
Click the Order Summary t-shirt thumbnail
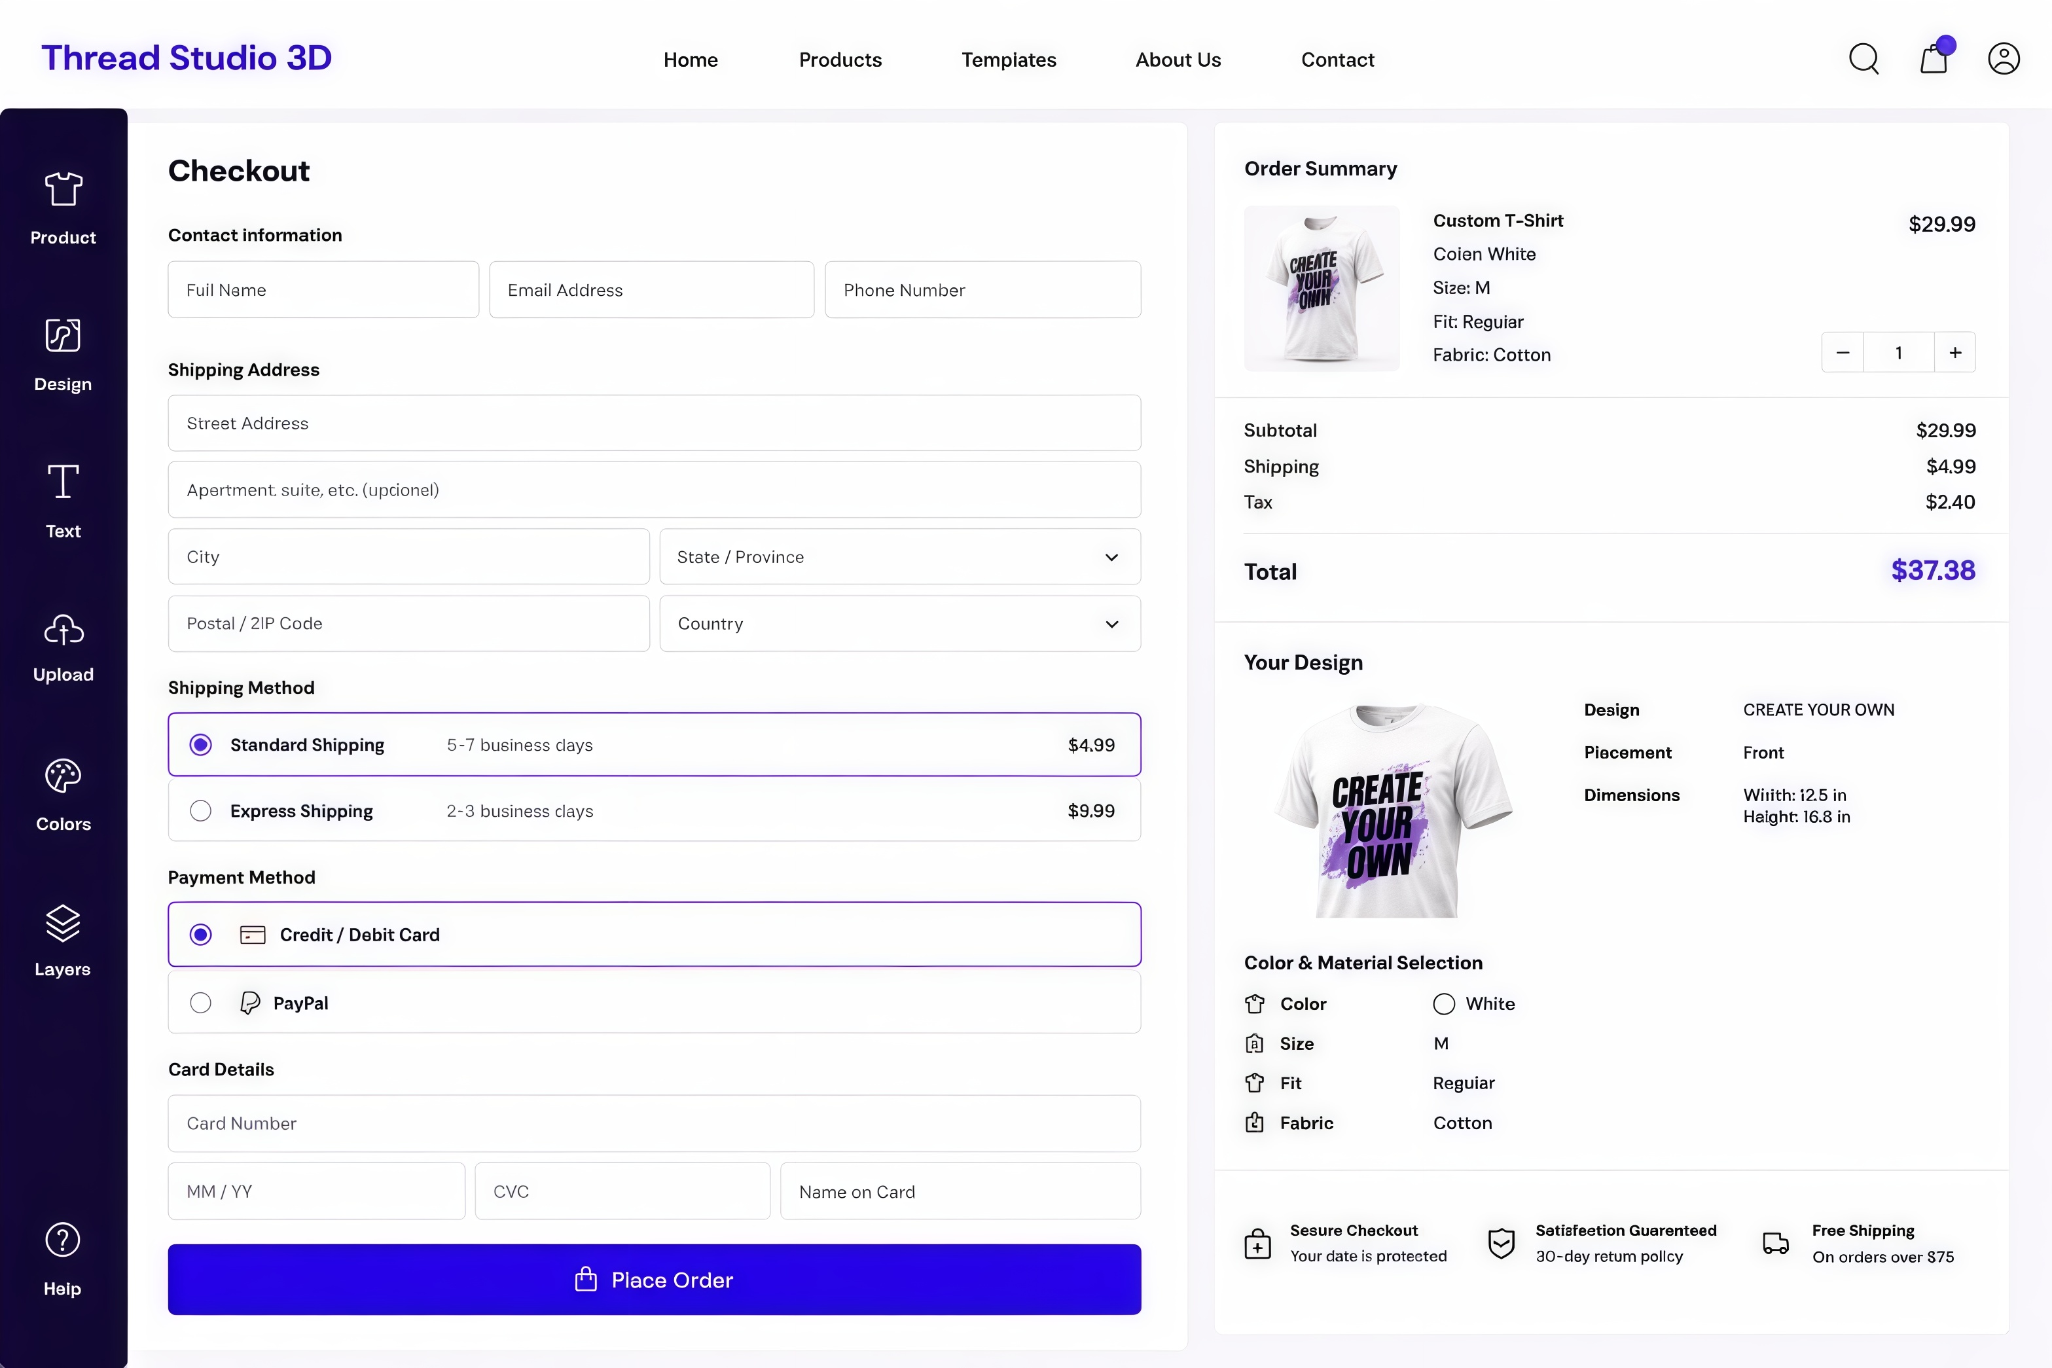tap(1322, 289)
